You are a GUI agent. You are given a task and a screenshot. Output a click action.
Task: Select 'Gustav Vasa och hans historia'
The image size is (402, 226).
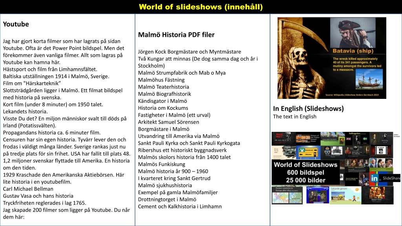38,196
